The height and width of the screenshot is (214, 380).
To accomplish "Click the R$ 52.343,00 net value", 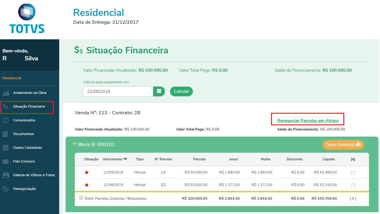I will click(325, 185).
